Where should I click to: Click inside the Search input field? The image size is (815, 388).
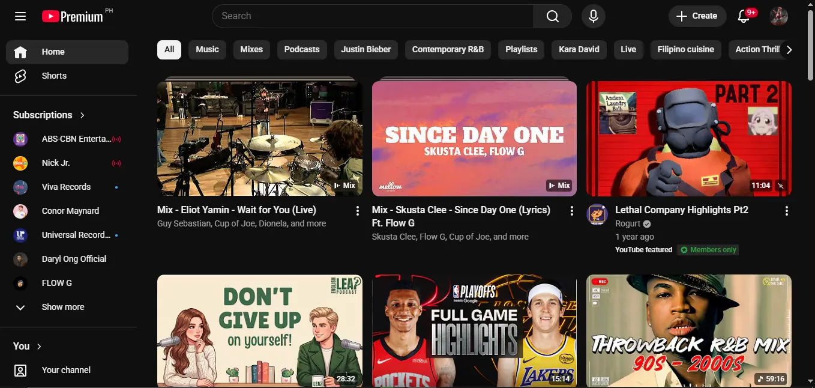tap(373, 16)
